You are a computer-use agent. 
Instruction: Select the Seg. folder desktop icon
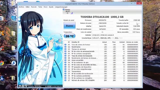tap(13, 49)
